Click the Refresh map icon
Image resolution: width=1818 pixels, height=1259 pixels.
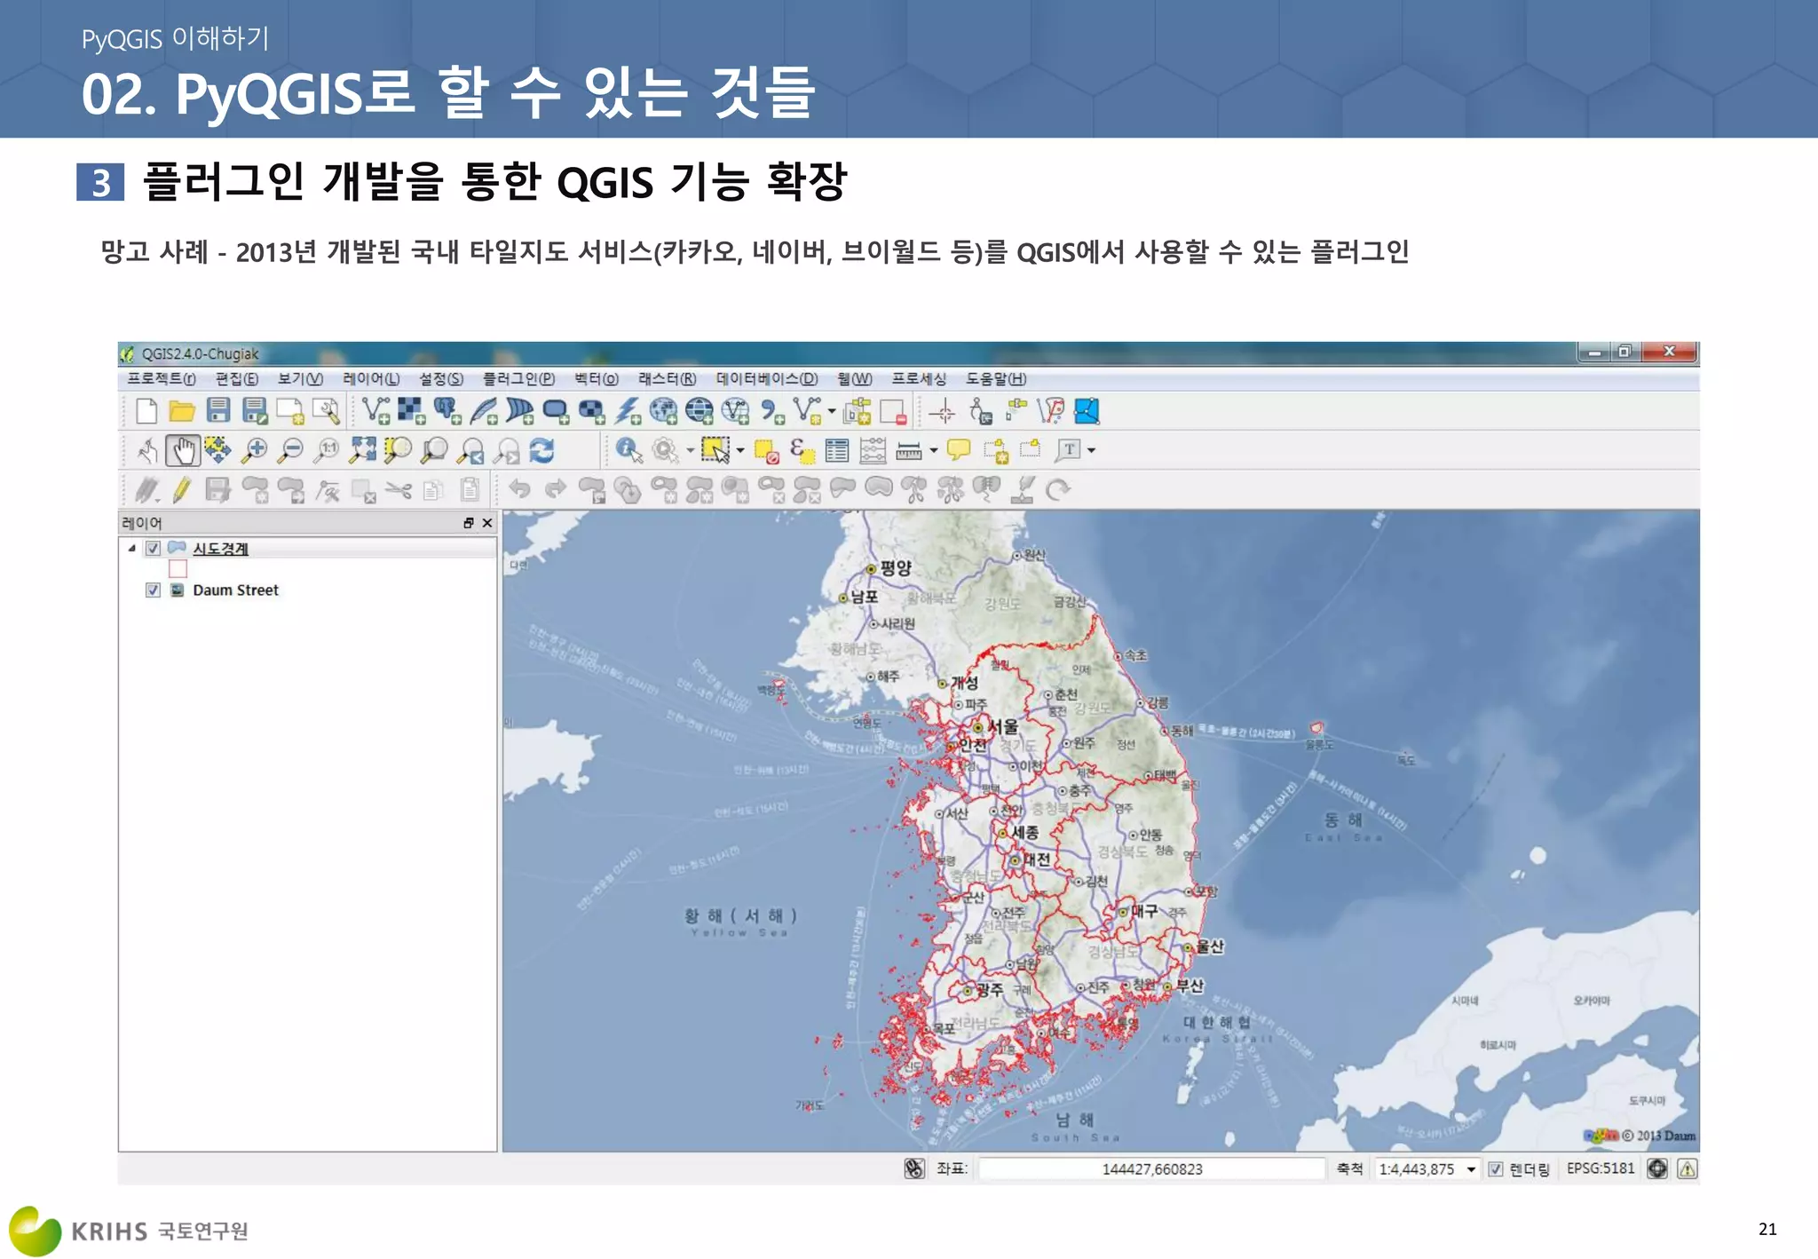542,451
